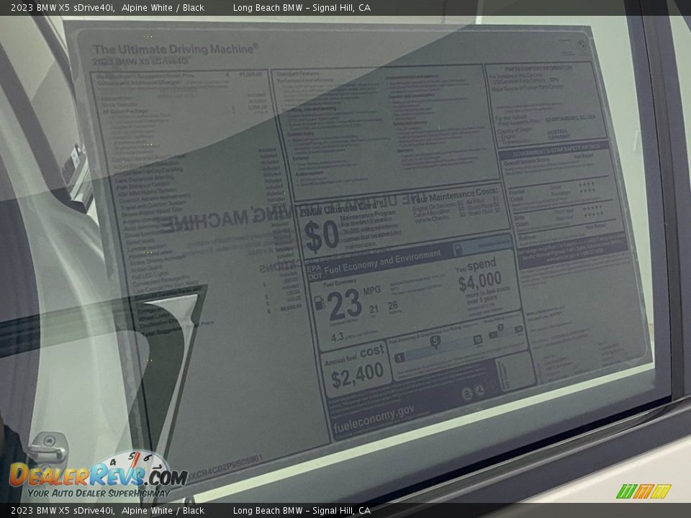Click the large '23' combined MPG number
Viewport: 691px width, 518px height.
pos(344,304)
